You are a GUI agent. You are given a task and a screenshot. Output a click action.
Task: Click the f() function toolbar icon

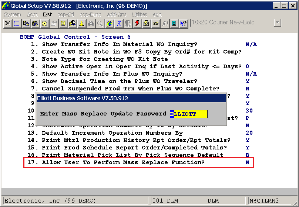[x=165, y=23]
